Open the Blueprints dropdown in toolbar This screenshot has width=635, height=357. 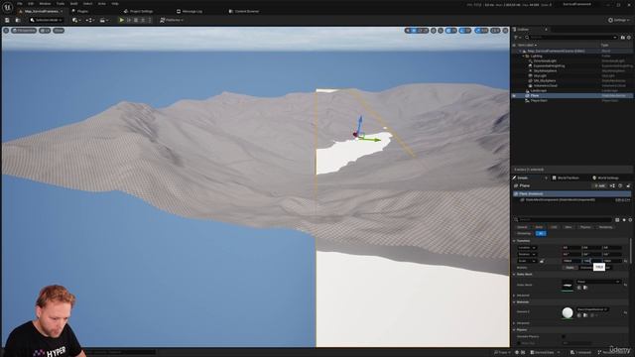pos(89,20)
